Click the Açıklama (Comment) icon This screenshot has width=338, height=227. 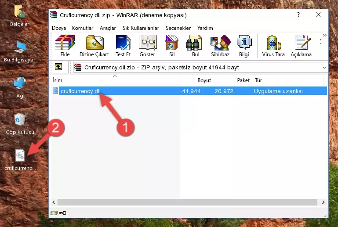(x=301, y=46)
